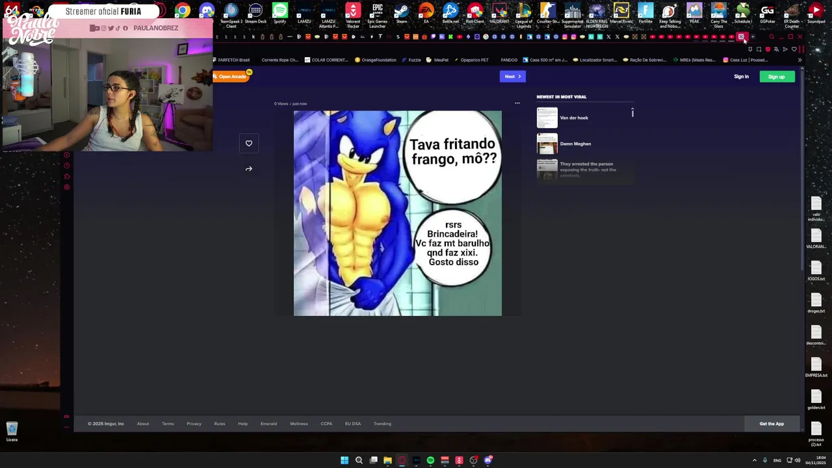Open the Fortnite desktop shortcut

tap(645, 14)
